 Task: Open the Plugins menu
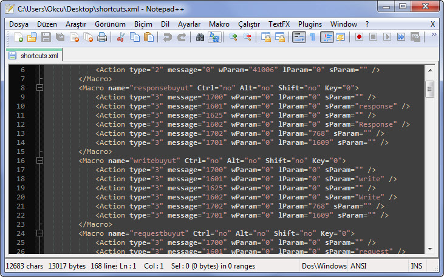pyautogui.click(x=310, y=24)
